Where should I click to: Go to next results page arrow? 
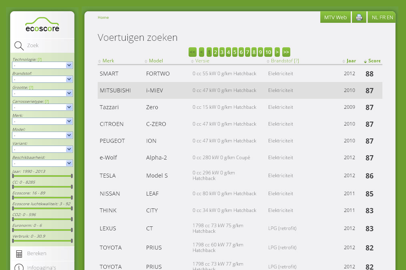277,52
